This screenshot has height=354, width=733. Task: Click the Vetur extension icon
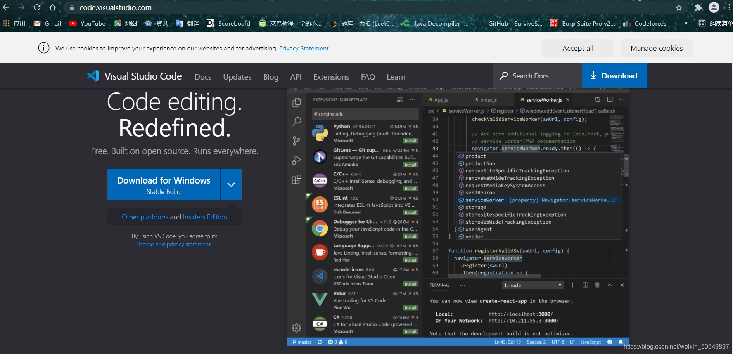tap(320, 300)
